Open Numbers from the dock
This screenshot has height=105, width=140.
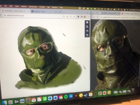[x=45, y=99]
